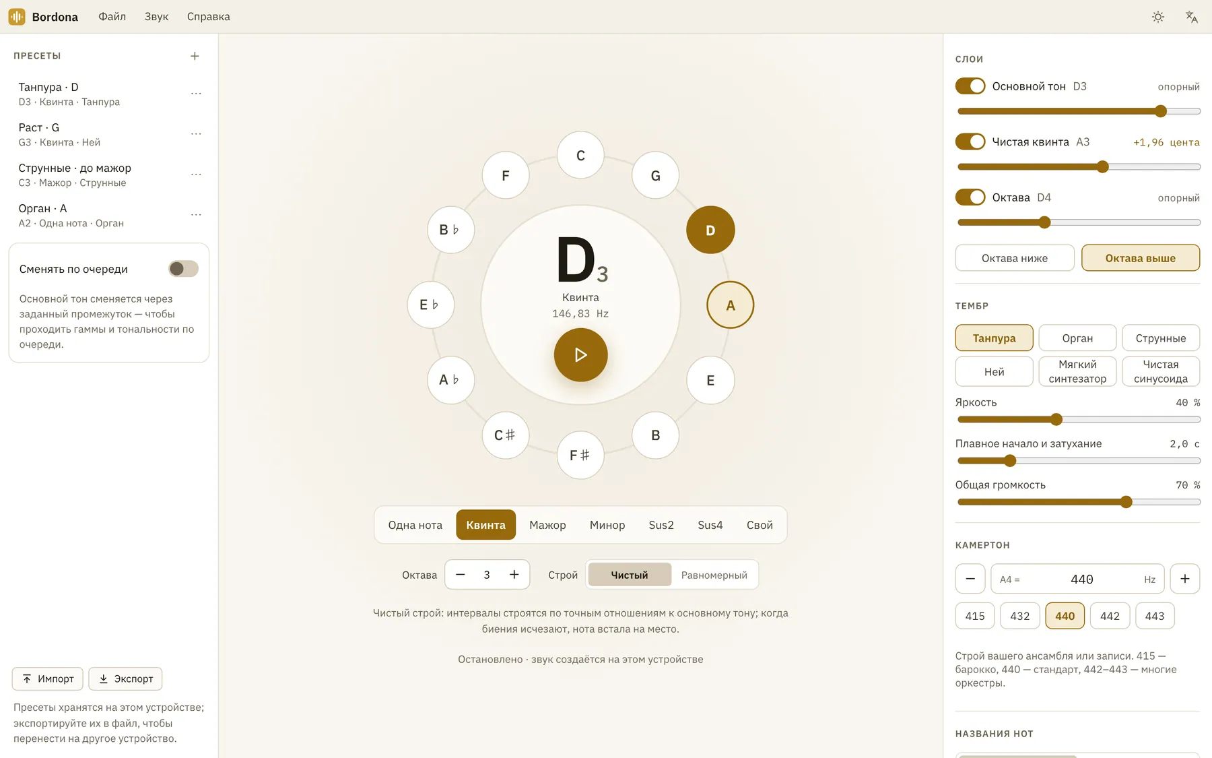Screen dimensions: 1212x758
Task: Set reference pitch preset 432
Action: click(x=1019, y=616)
